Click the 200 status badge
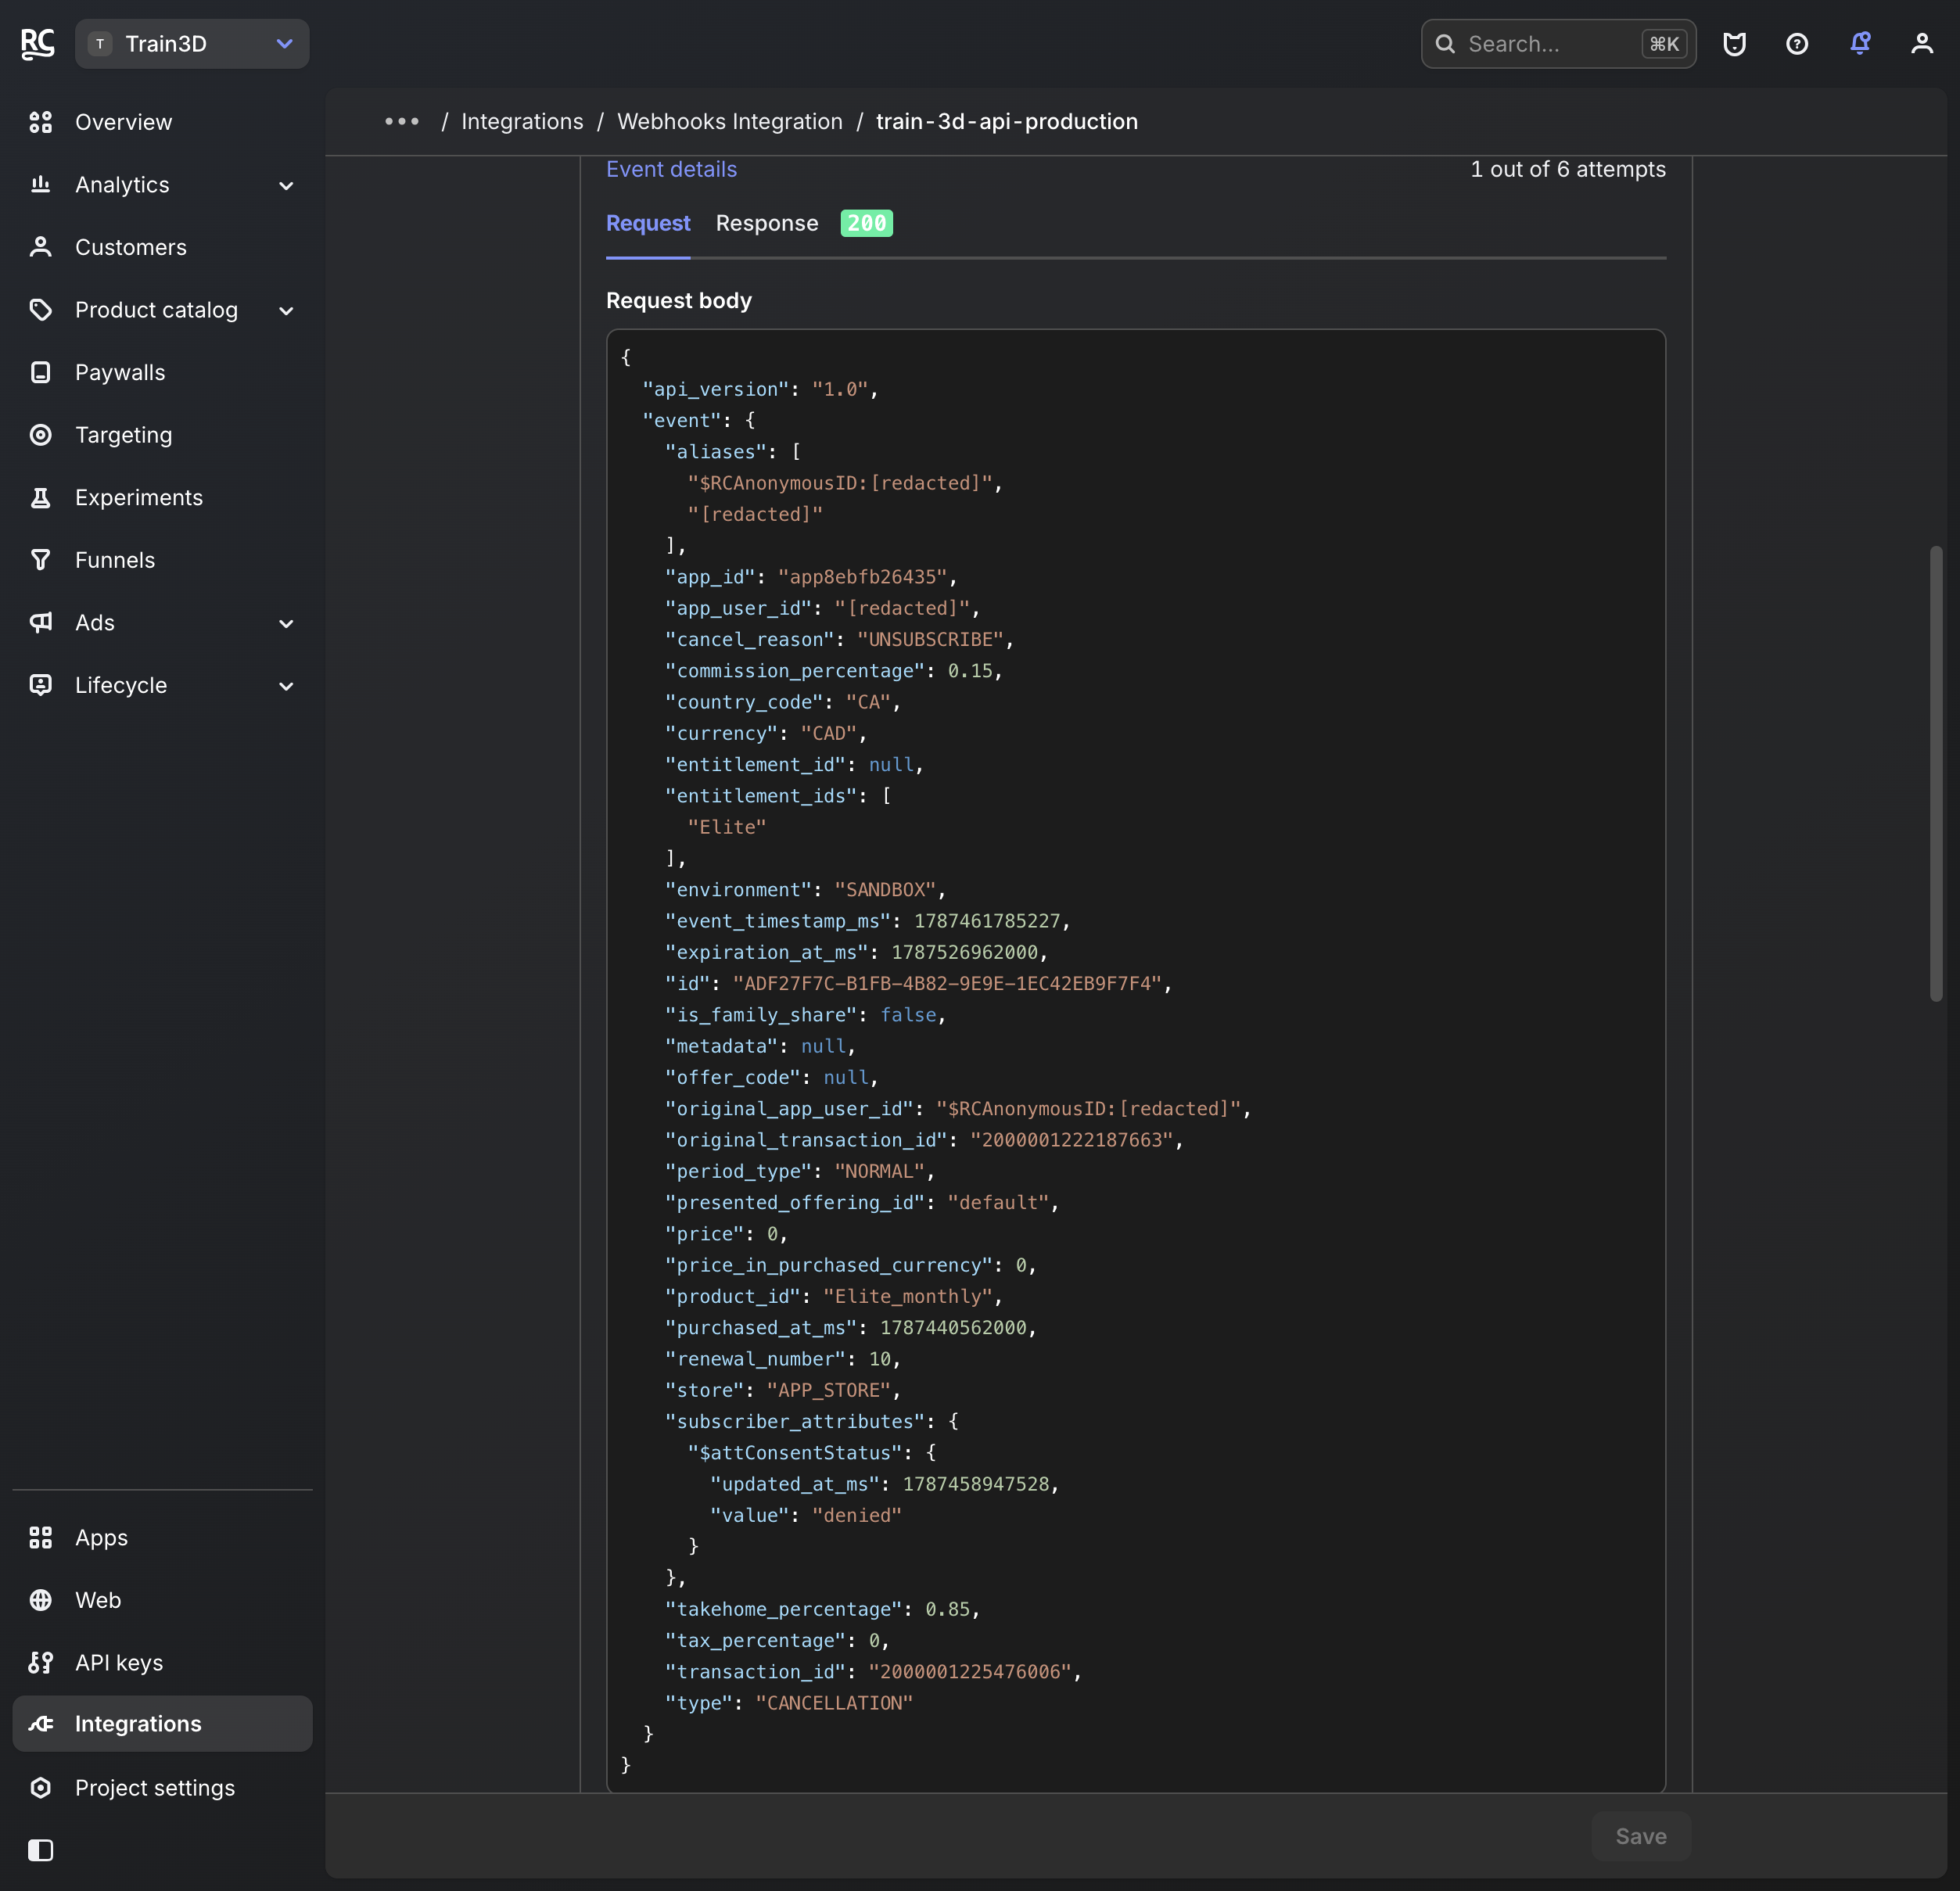 (x=866, y=223)
